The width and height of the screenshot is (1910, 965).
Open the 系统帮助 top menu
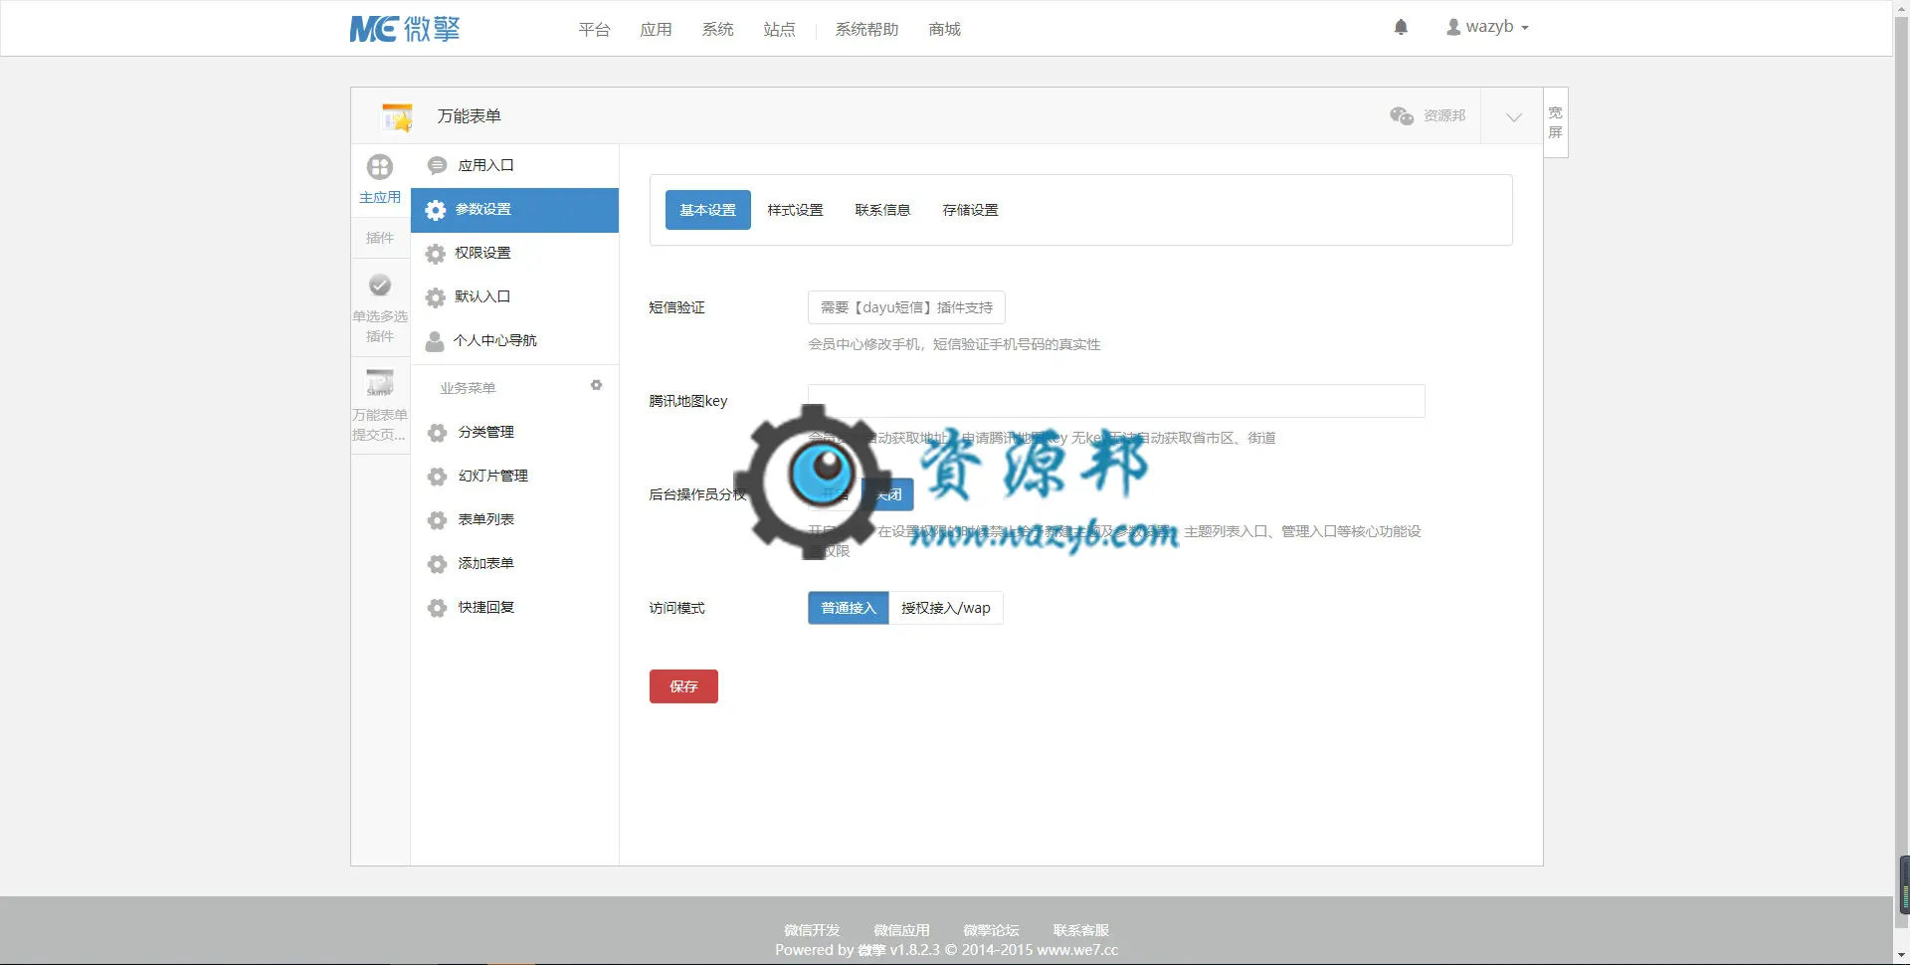pos(866,30)
